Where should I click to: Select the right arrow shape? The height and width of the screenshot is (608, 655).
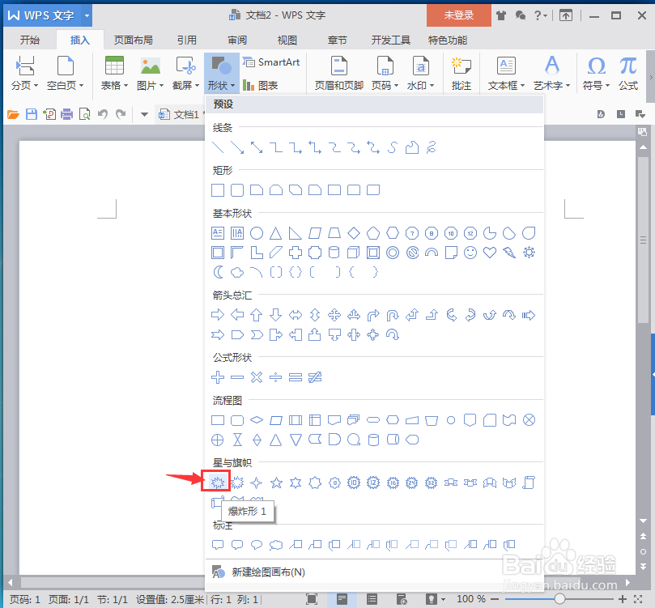pyautogui.click(x=218, y=315)
